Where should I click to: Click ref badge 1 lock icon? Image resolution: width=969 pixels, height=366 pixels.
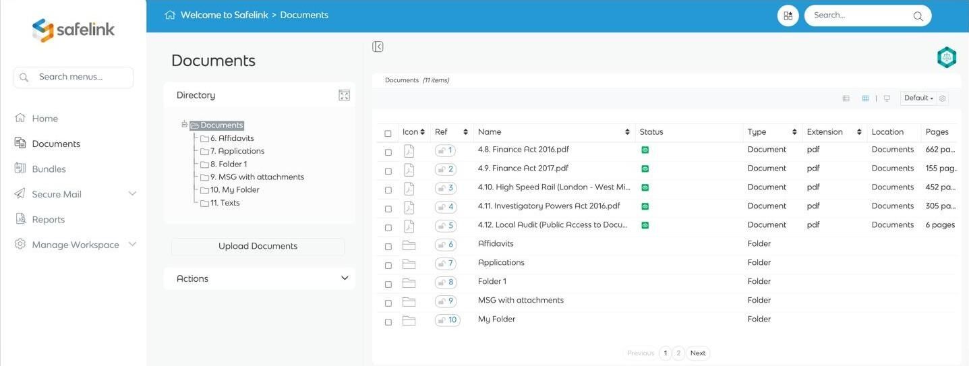click(x=442, y=151)
